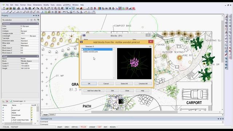Click the green check set-current-layer icon
The height and width of the screenshot is (131, 233).
(x=11, y=101)
